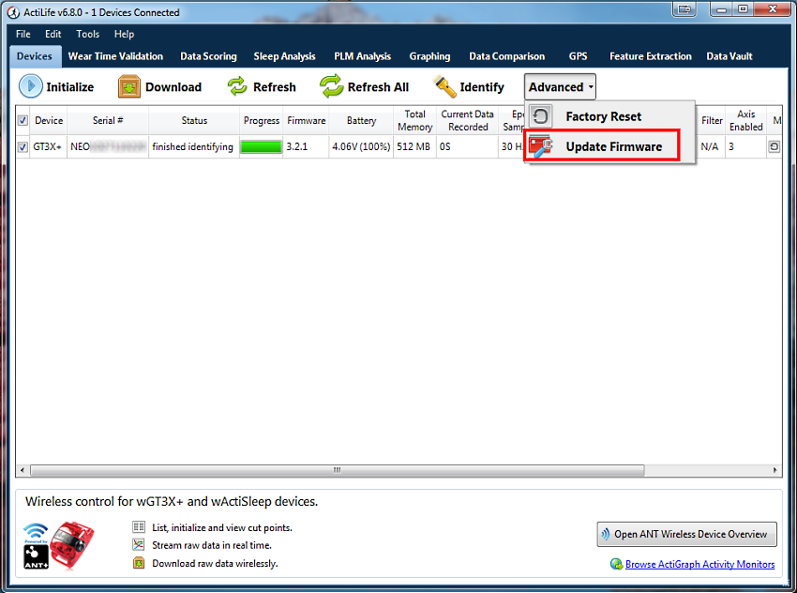The height and width of the screenshot is (593, 797).
Task: Open Browse ActiGraph Activity Monitors link
Action: (x=699, y=564)
